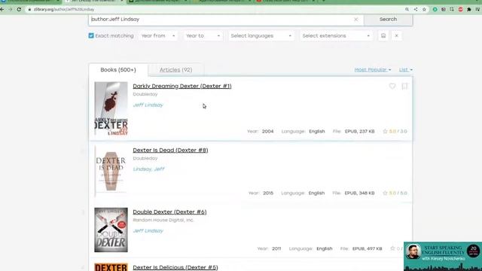Open the Dexter Is Dead cover thumbnail
Screen dimensions: 482x271
[111, 171]
